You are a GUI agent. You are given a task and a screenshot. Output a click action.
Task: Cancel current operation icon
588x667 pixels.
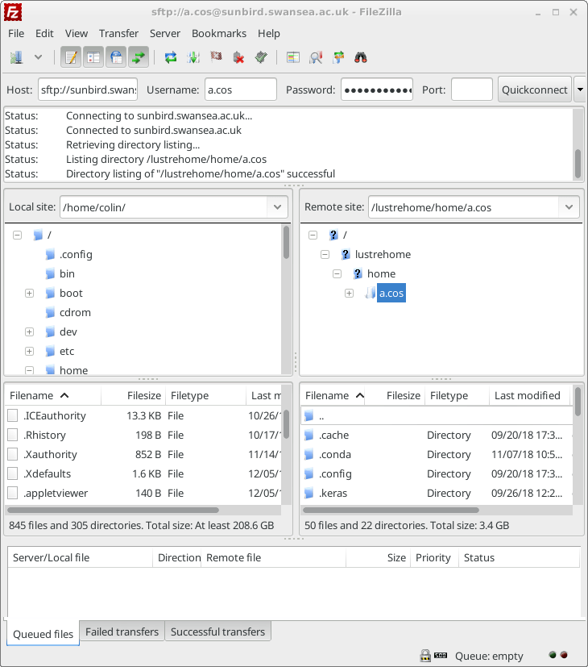216,57
